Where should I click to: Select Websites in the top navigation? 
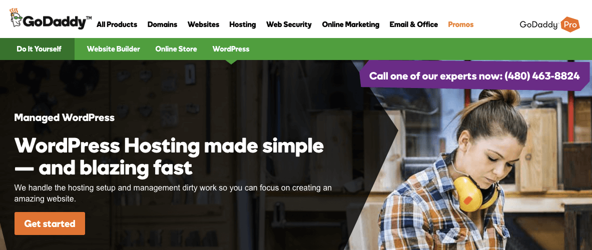(x=203, y=24)
